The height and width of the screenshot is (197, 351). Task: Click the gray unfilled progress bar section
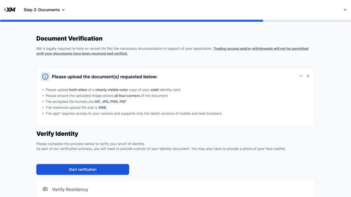tap(307, 21)
